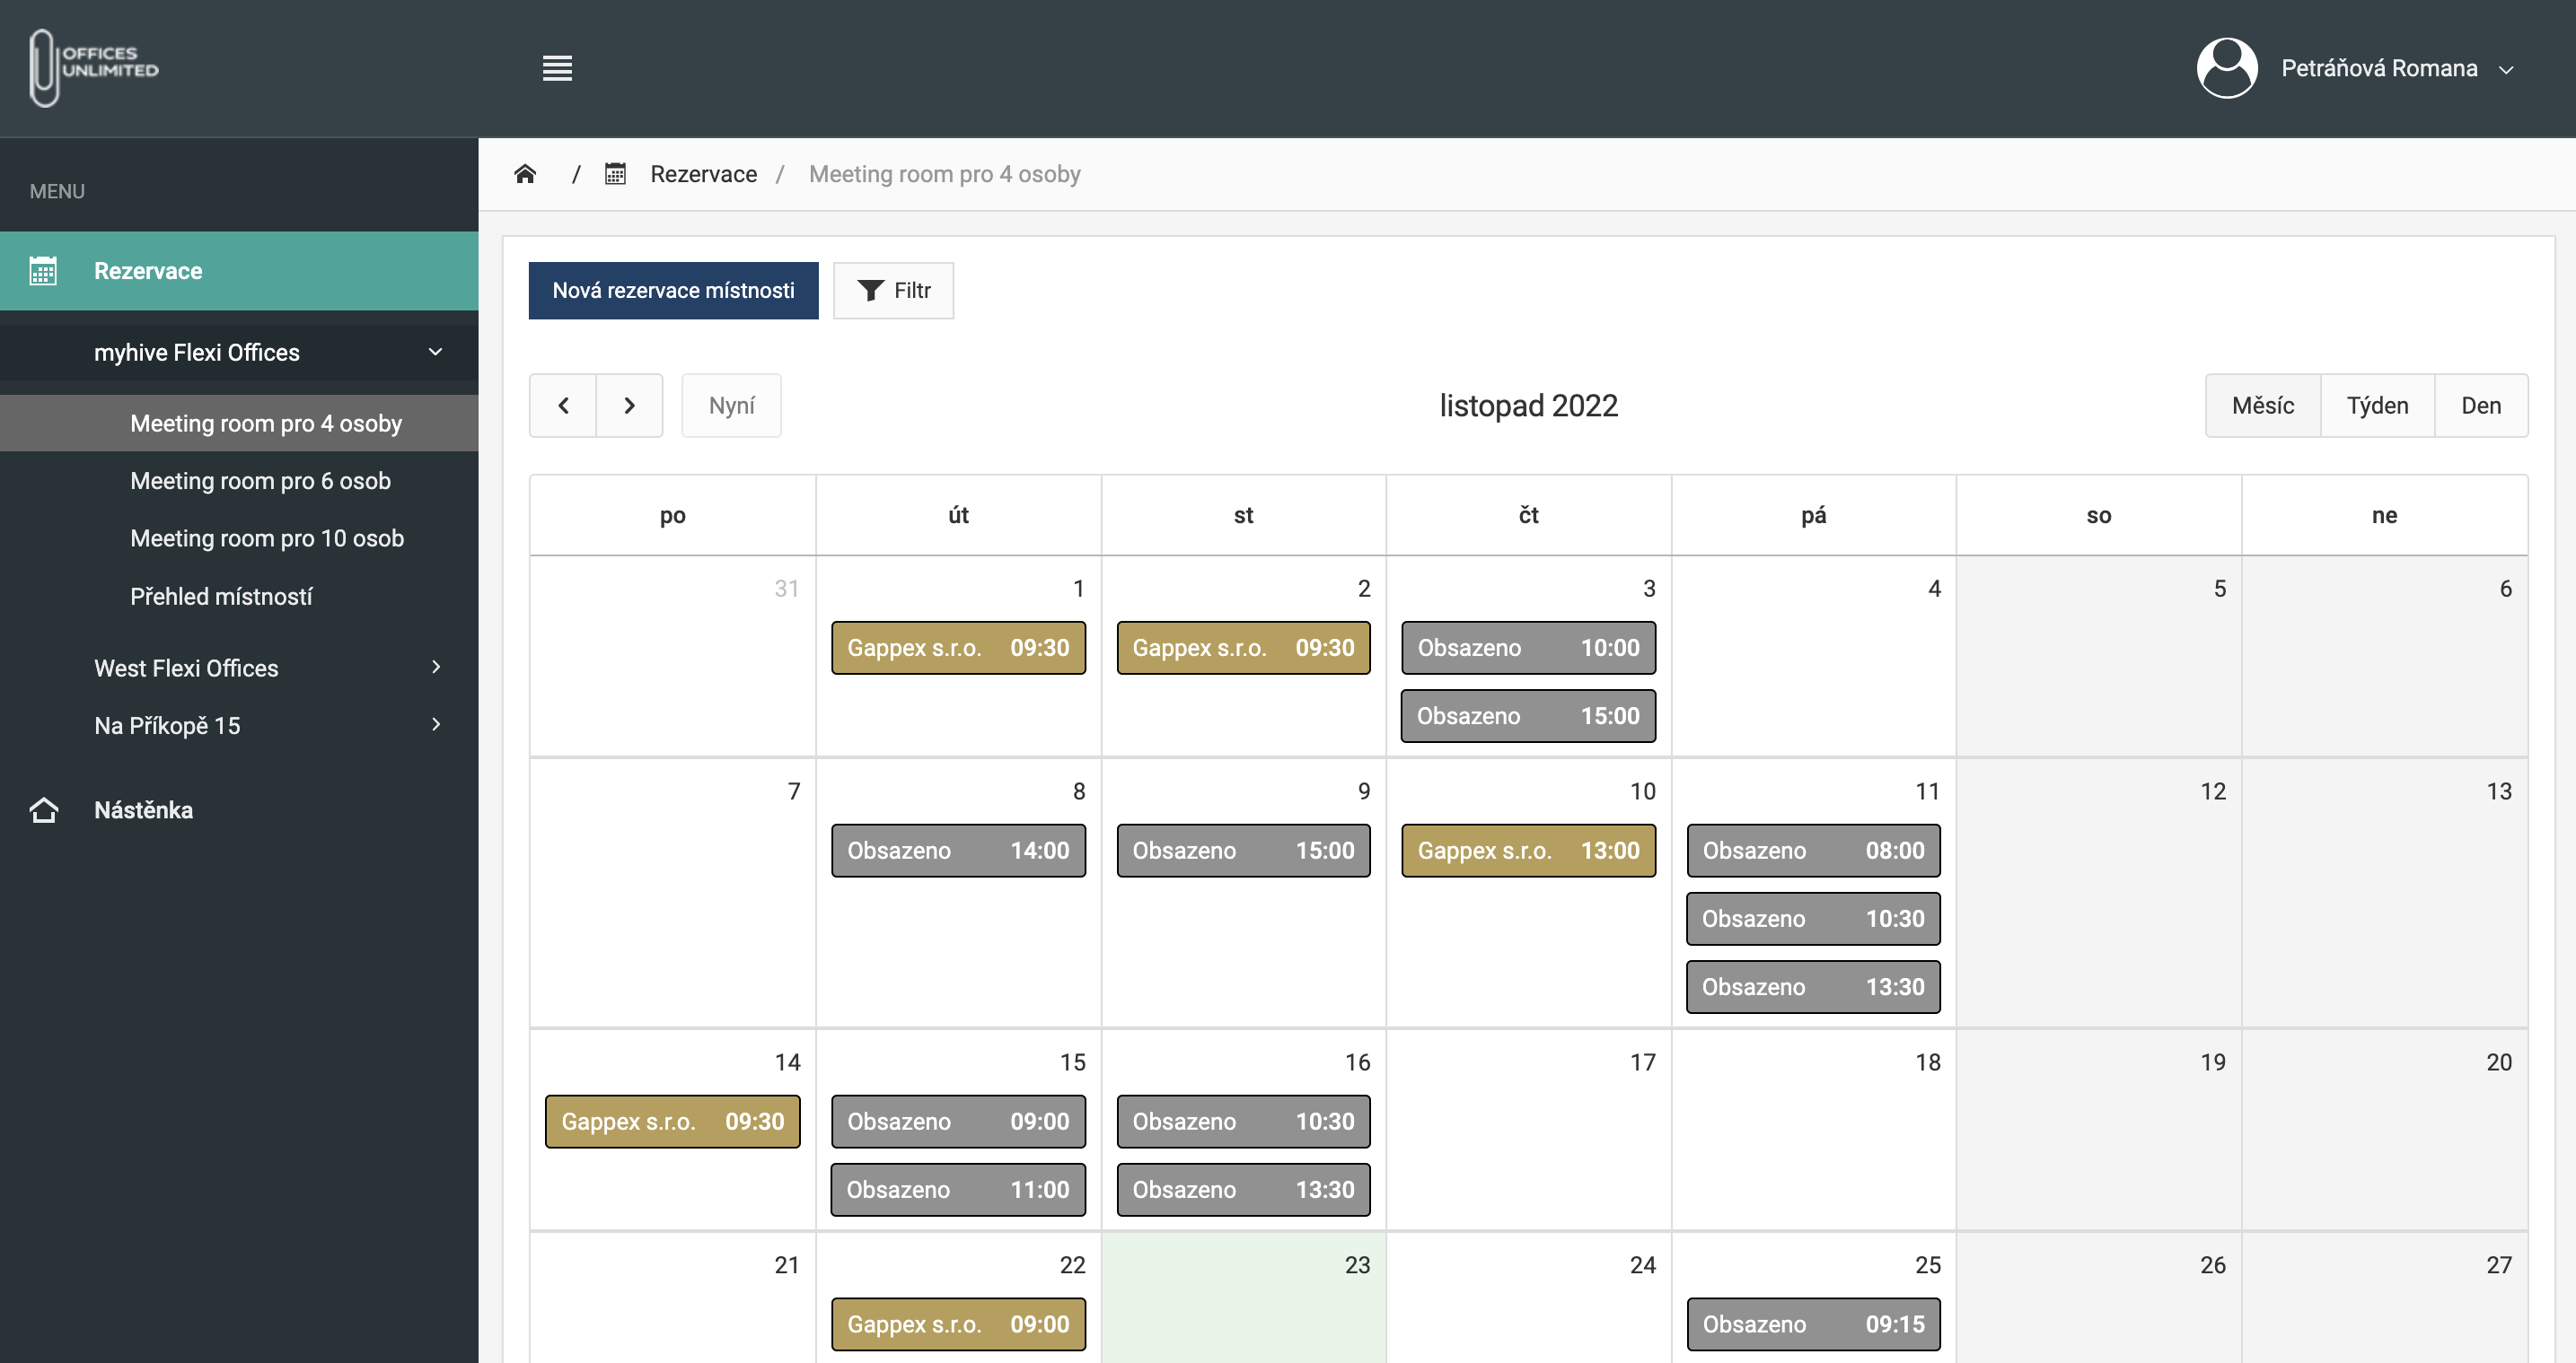2576x1363 pixels.
Task: Click Rezervace breadcrumb link
Action: [703, 174]
